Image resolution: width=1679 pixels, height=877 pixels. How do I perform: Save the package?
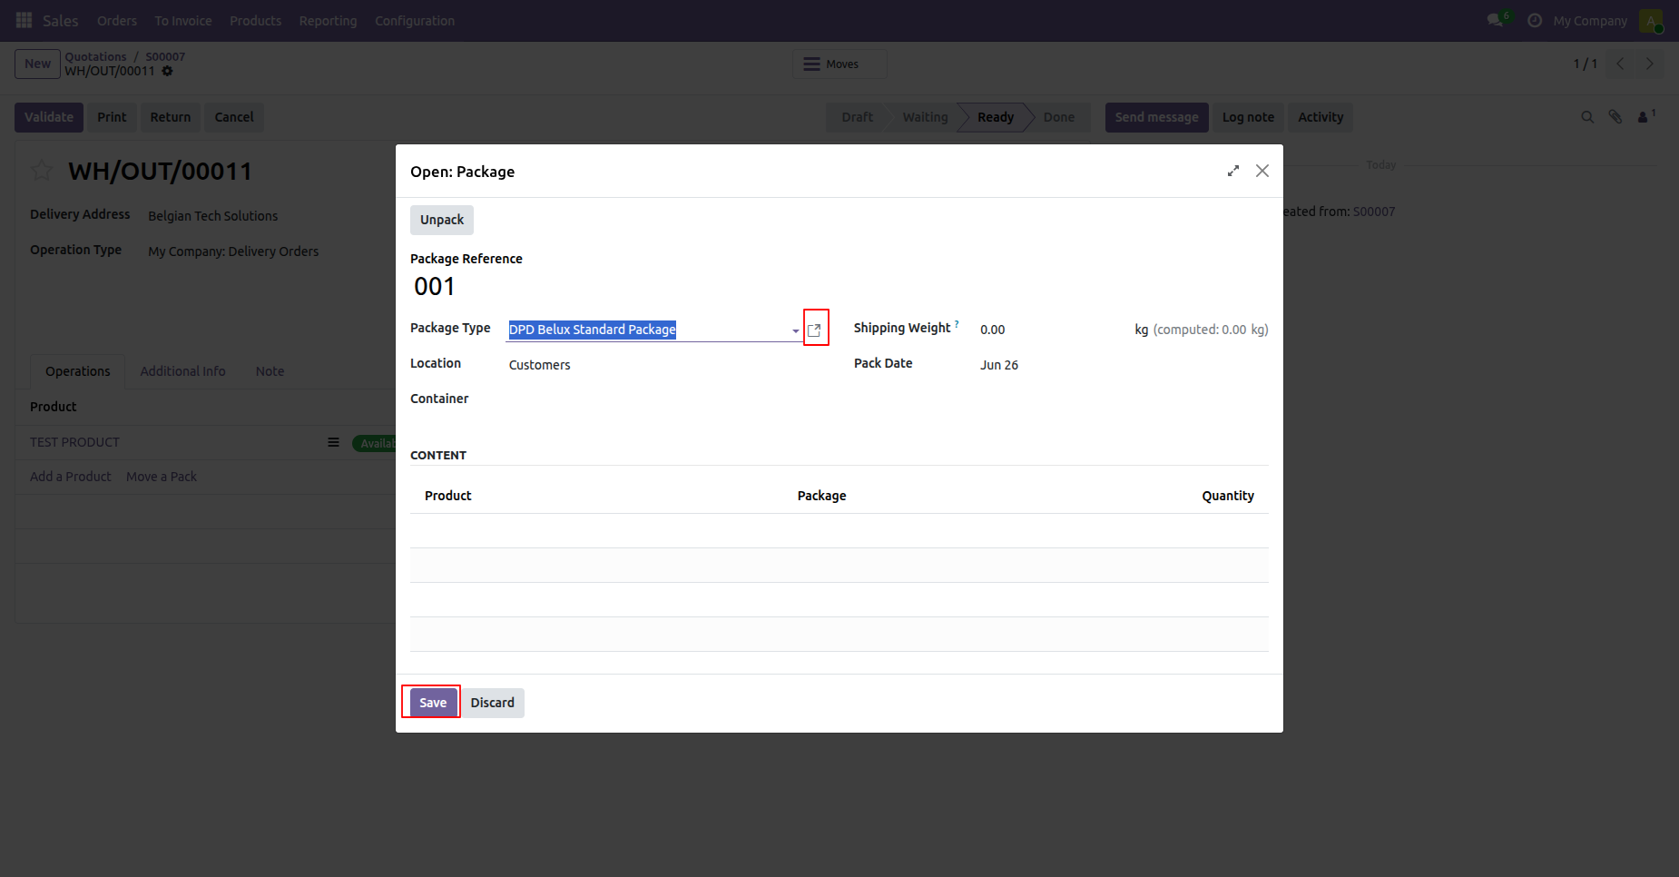tap(433, 703)
